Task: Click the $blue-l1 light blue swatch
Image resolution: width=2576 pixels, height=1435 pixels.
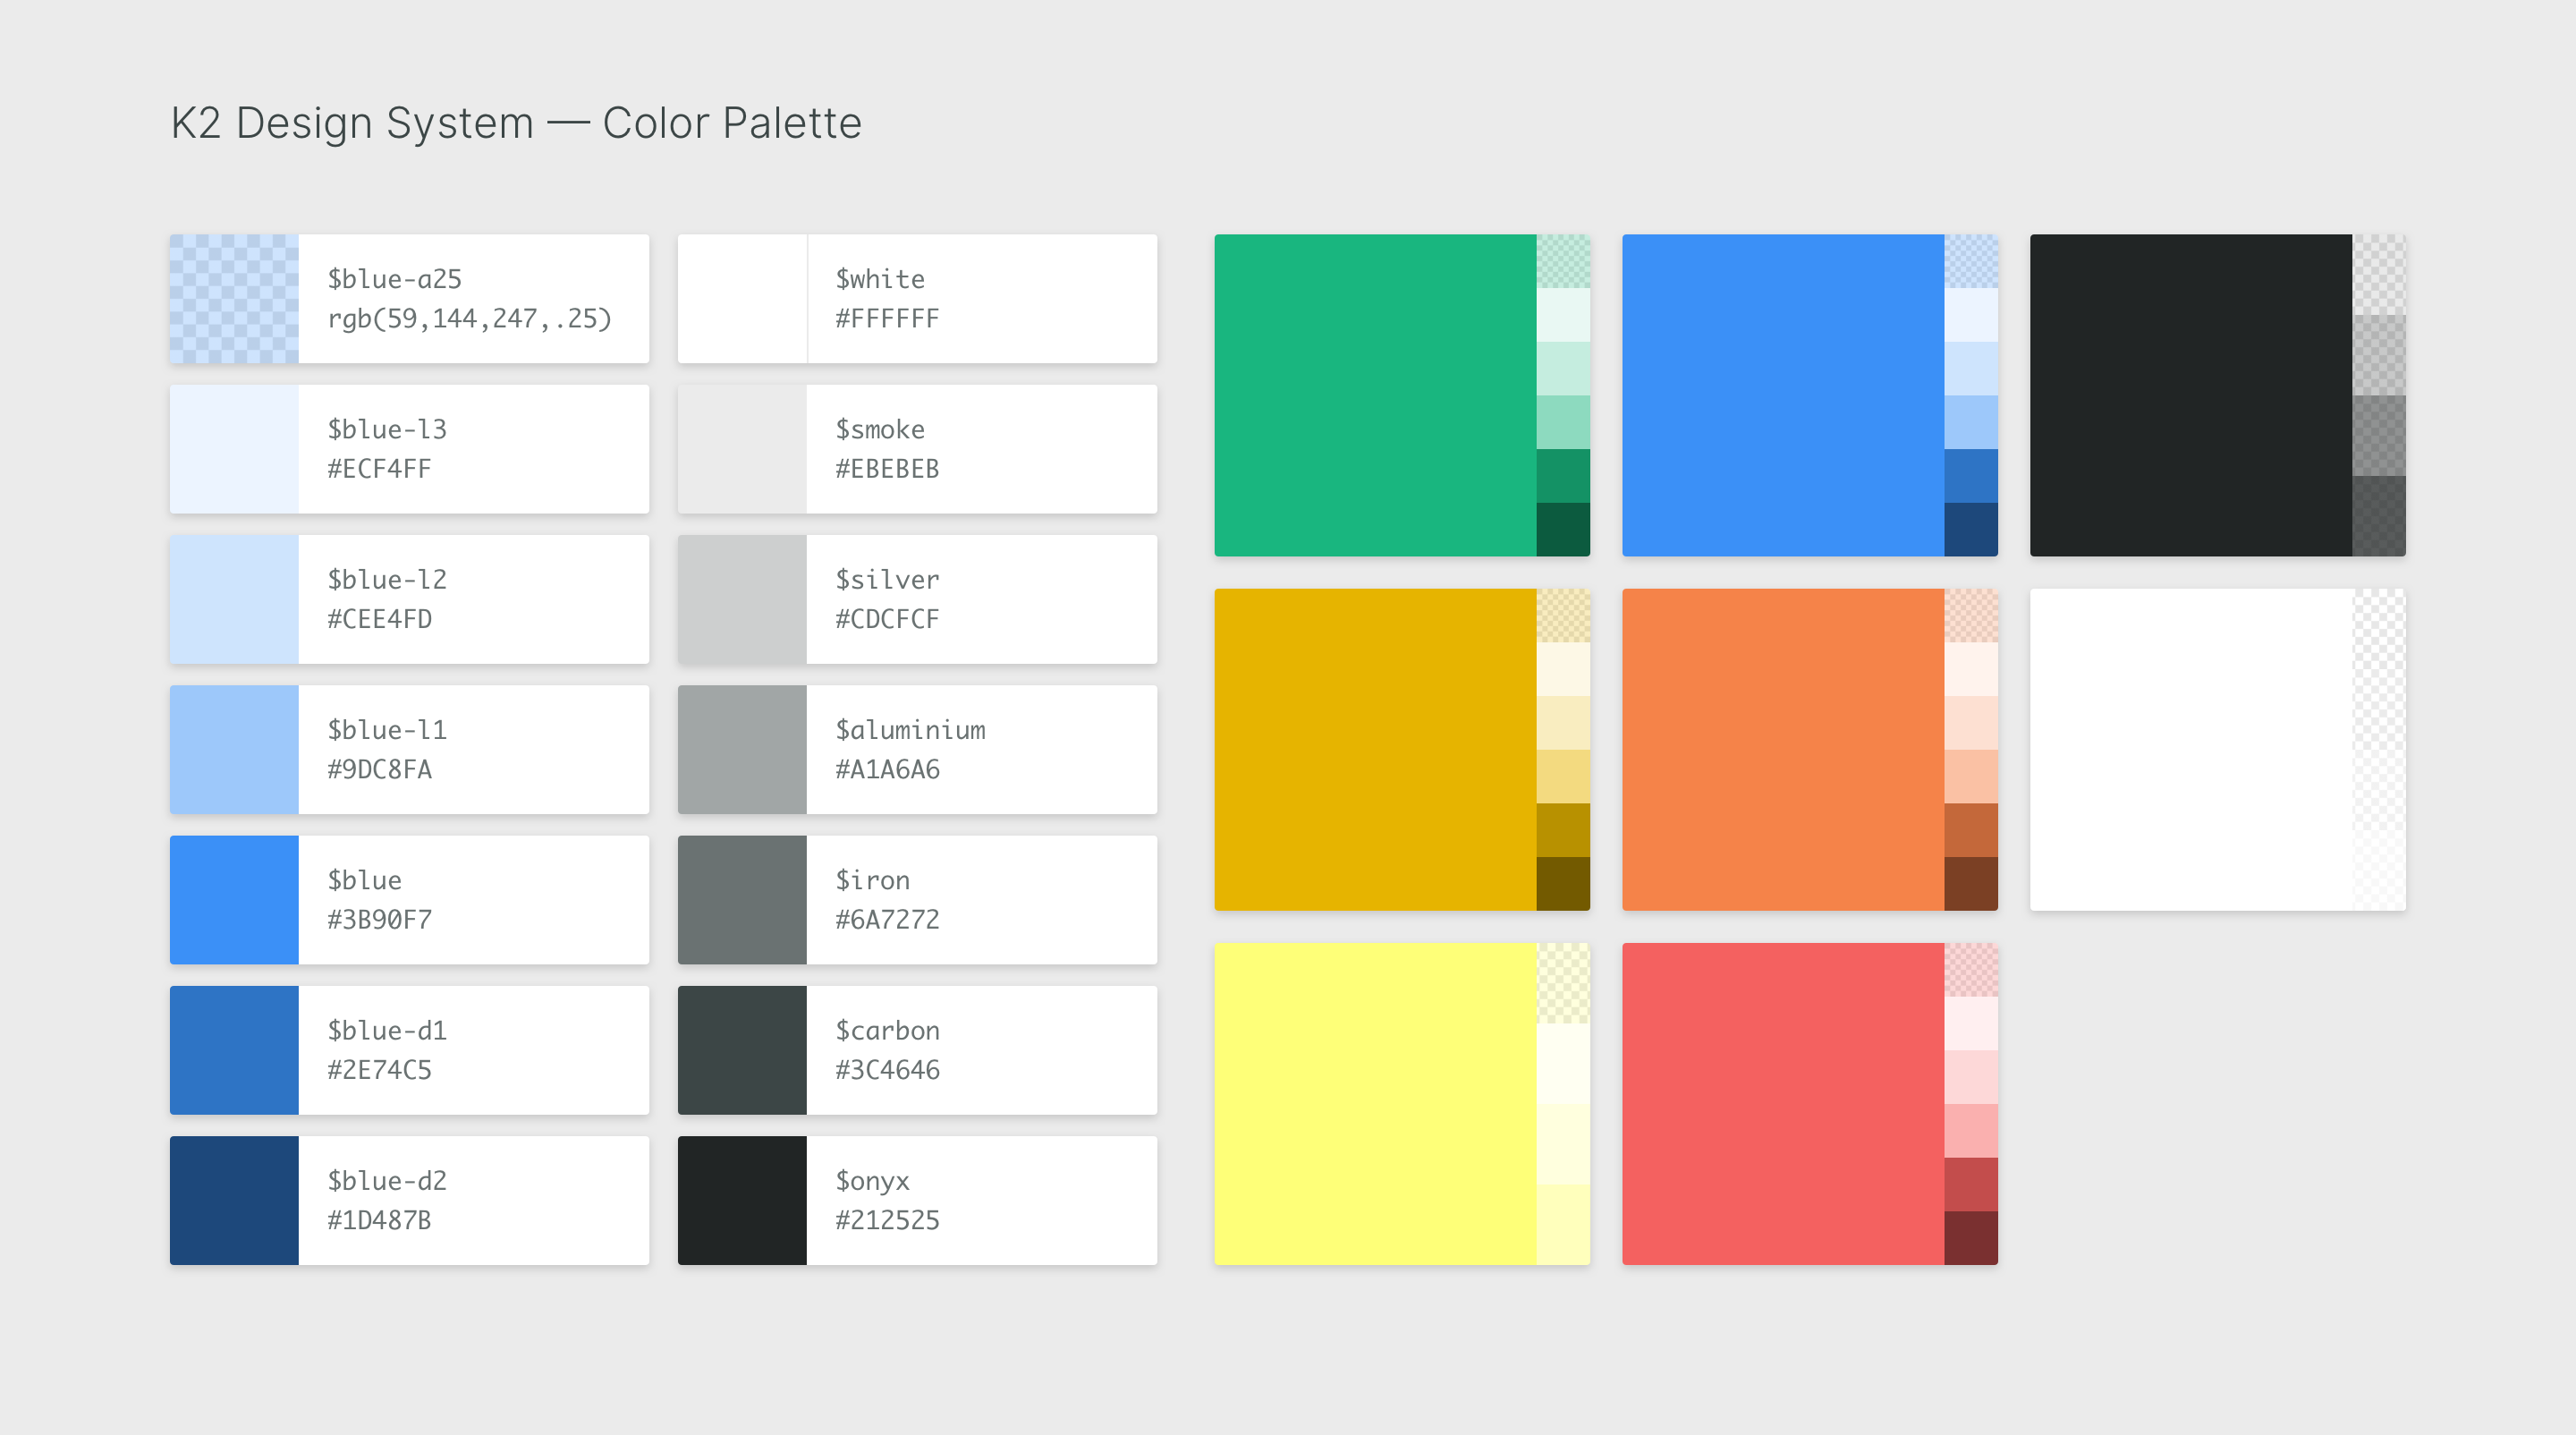Action: pos(235,749)
